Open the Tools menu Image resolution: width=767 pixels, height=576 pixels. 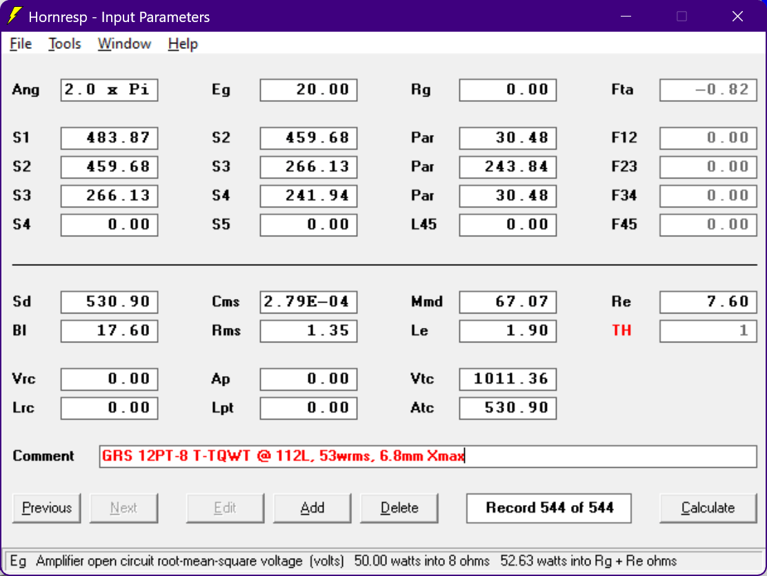(65, 44)
